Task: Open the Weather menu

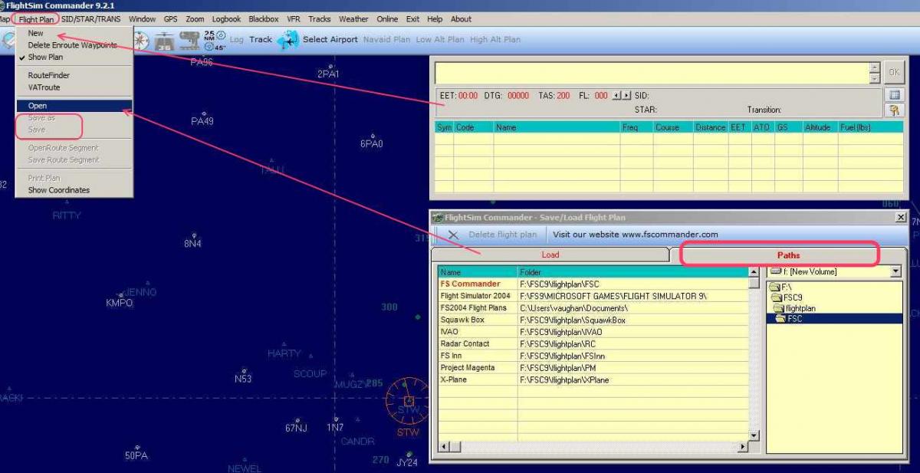Action: pyautogui.click(x=353, y=19)
